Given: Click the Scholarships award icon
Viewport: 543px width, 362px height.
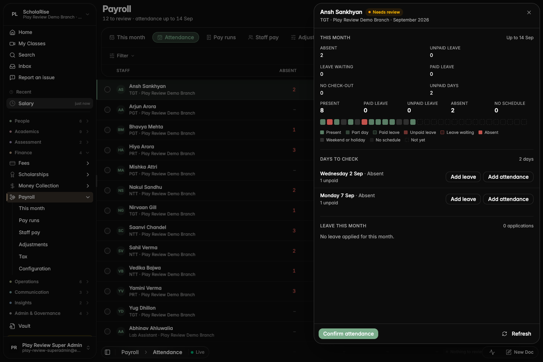Looking at the screenshot, I should (x=12, y=175).
